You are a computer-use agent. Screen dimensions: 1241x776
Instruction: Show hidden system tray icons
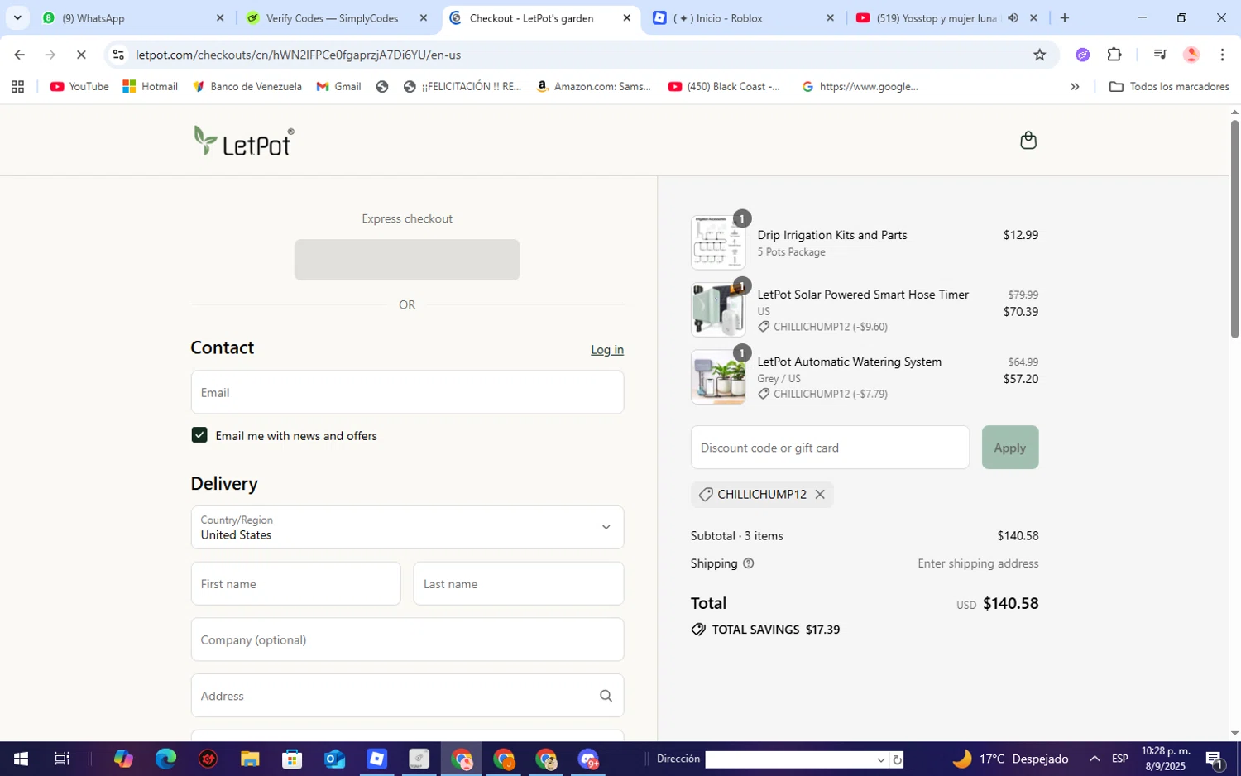click(x=1095, y=759)
